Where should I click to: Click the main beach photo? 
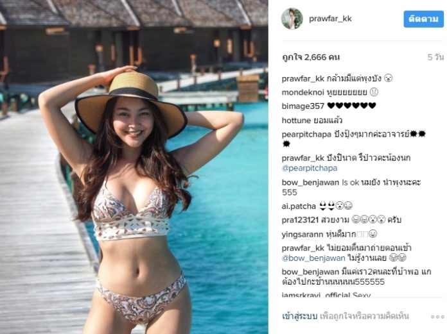coord(134,167)
